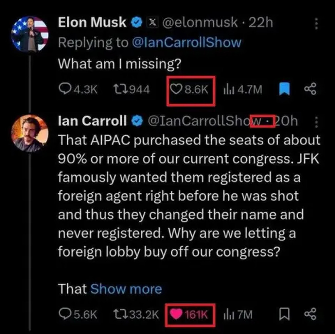Share Elon Musk's tweet

[310, 89]
